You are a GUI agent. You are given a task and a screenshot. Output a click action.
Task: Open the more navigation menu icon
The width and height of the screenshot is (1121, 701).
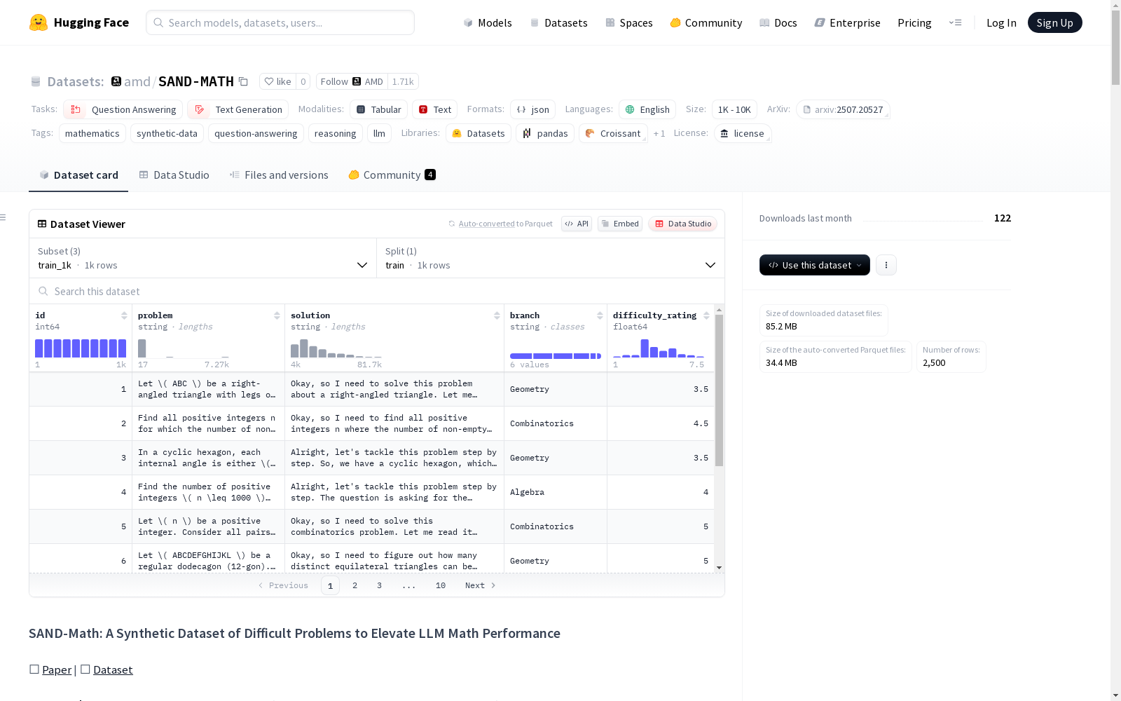pos(955,22)
